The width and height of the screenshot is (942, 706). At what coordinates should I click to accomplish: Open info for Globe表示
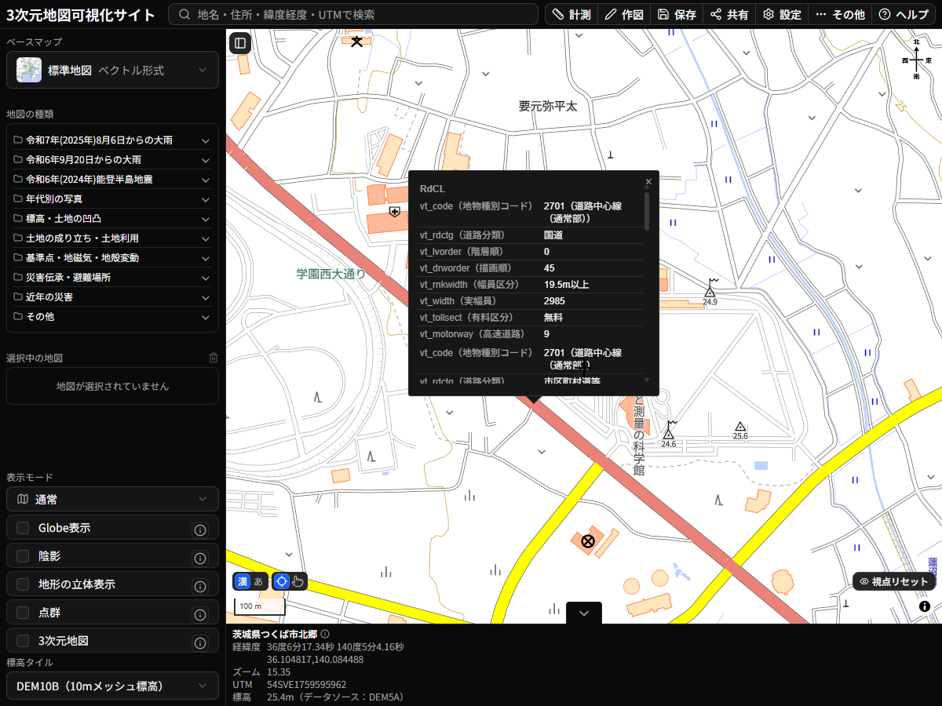(199, 530)
